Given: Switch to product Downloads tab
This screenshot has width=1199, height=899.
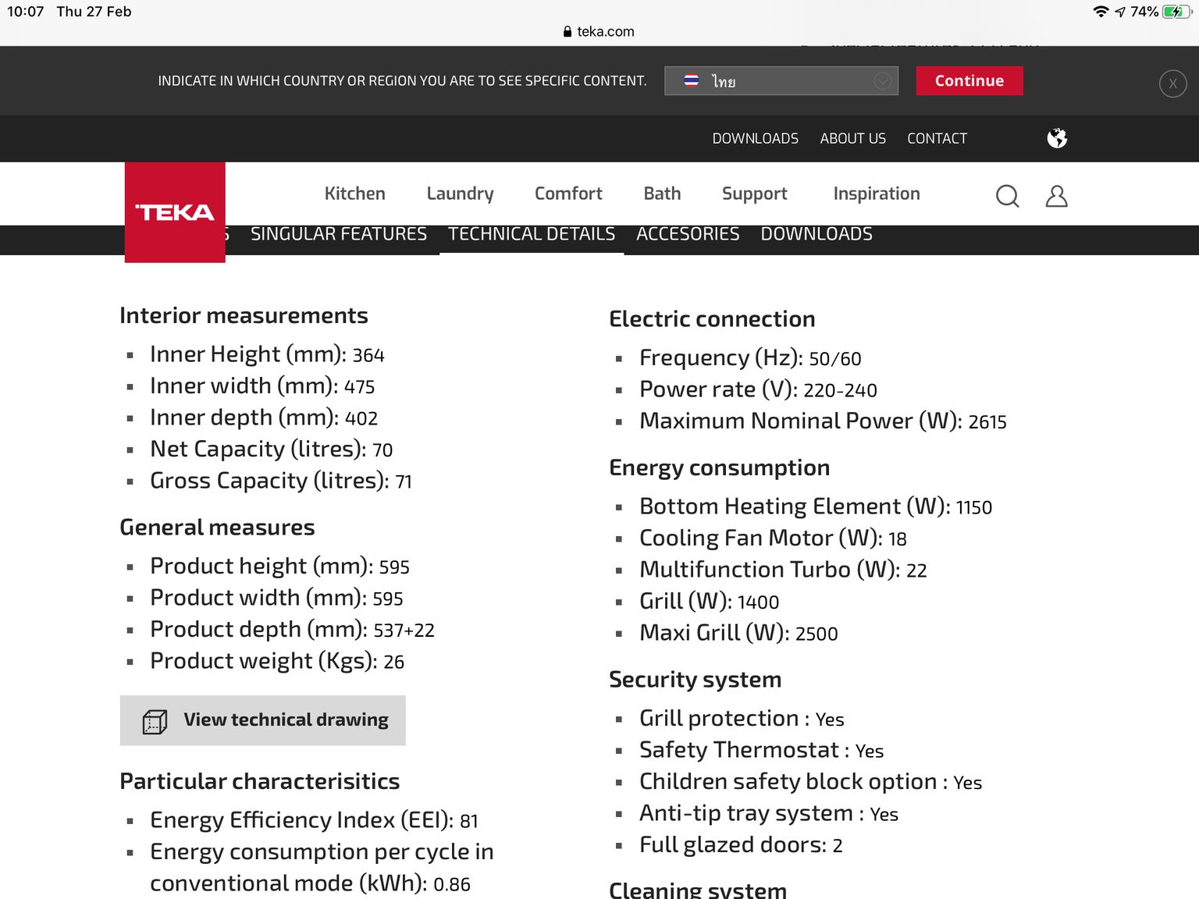Looking at the screenshot, I should point(817,234).
